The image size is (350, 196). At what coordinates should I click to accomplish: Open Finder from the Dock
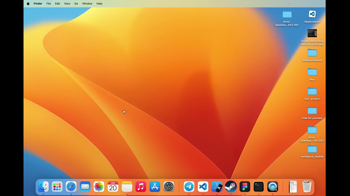click(x=43, y=187)
